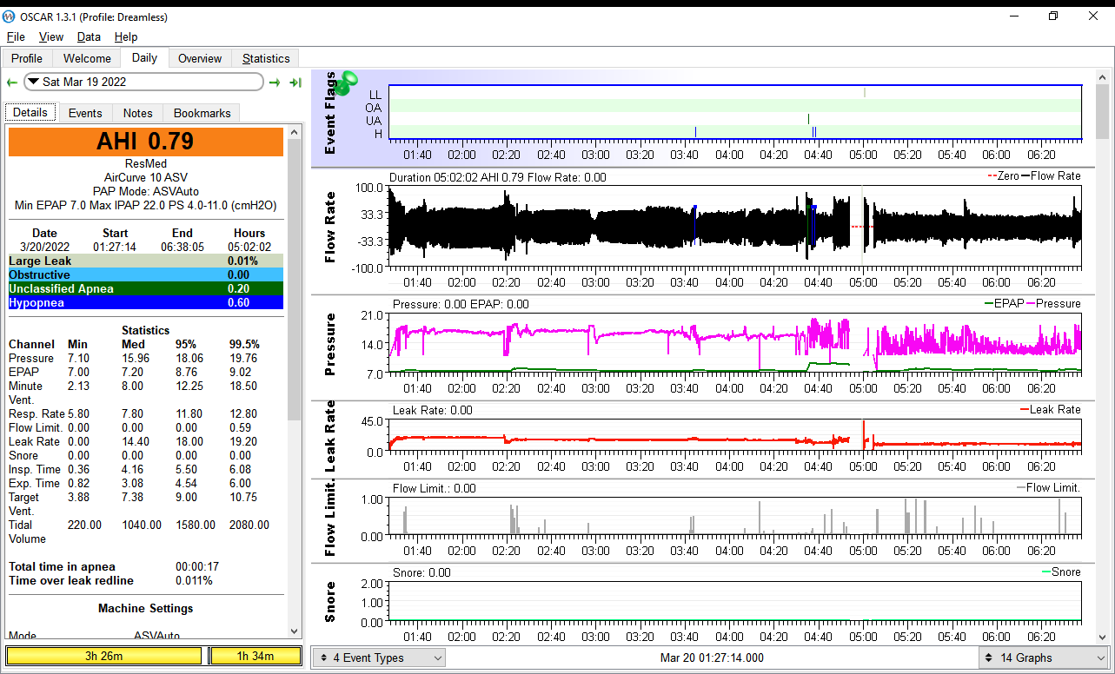
Task: Switch to the Welcome tab
Action: coord(87,58)
